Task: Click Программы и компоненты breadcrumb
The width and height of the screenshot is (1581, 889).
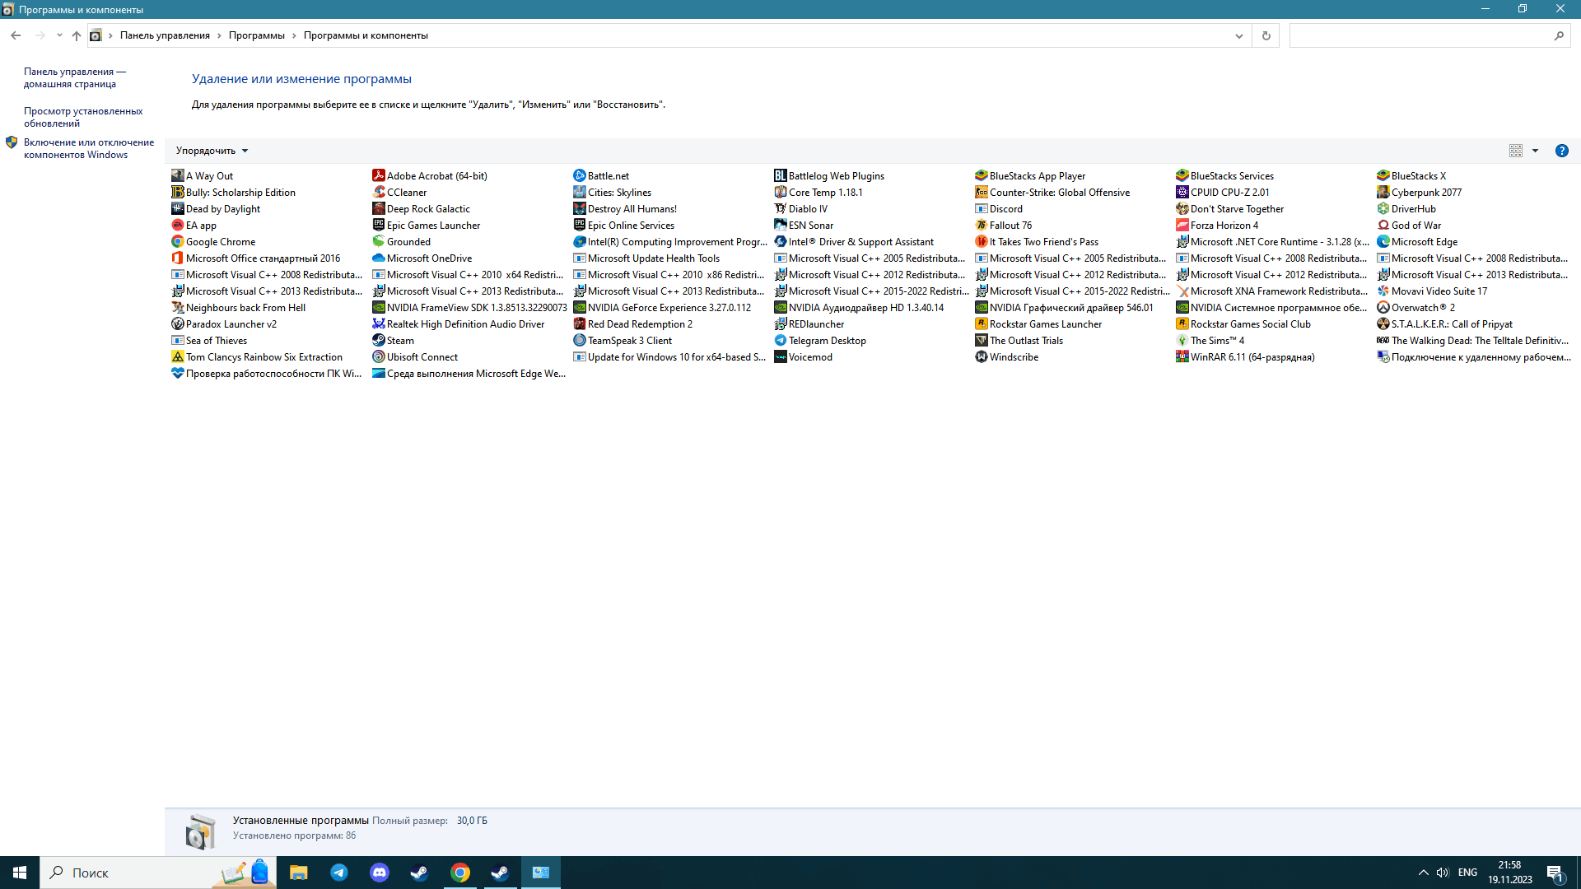Action: pos(366,35)
